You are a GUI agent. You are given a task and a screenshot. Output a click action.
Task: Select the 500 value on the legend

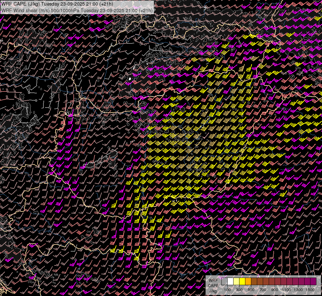251,290
